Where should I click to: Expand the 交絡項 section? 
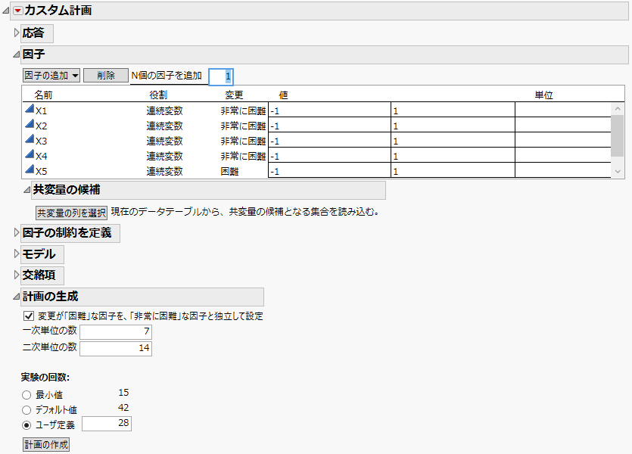(x=15, y=275)
